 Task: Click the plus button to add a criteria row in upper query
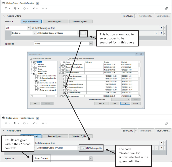161,28
